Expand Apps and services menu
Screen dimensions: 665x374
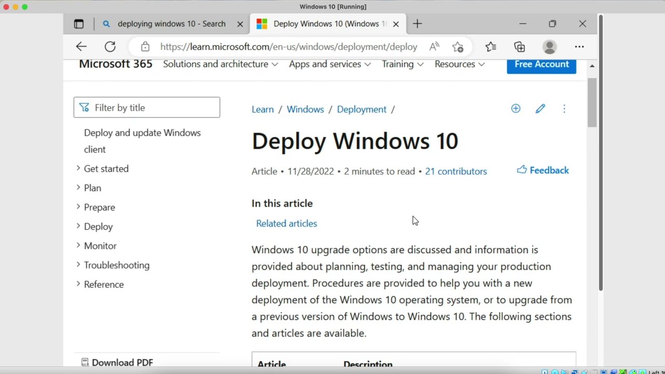tap(330, 64)
